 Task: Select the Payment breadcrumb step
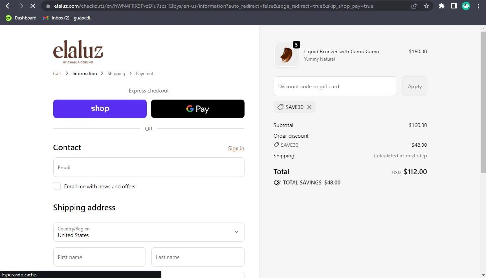(x=145, y=74)
